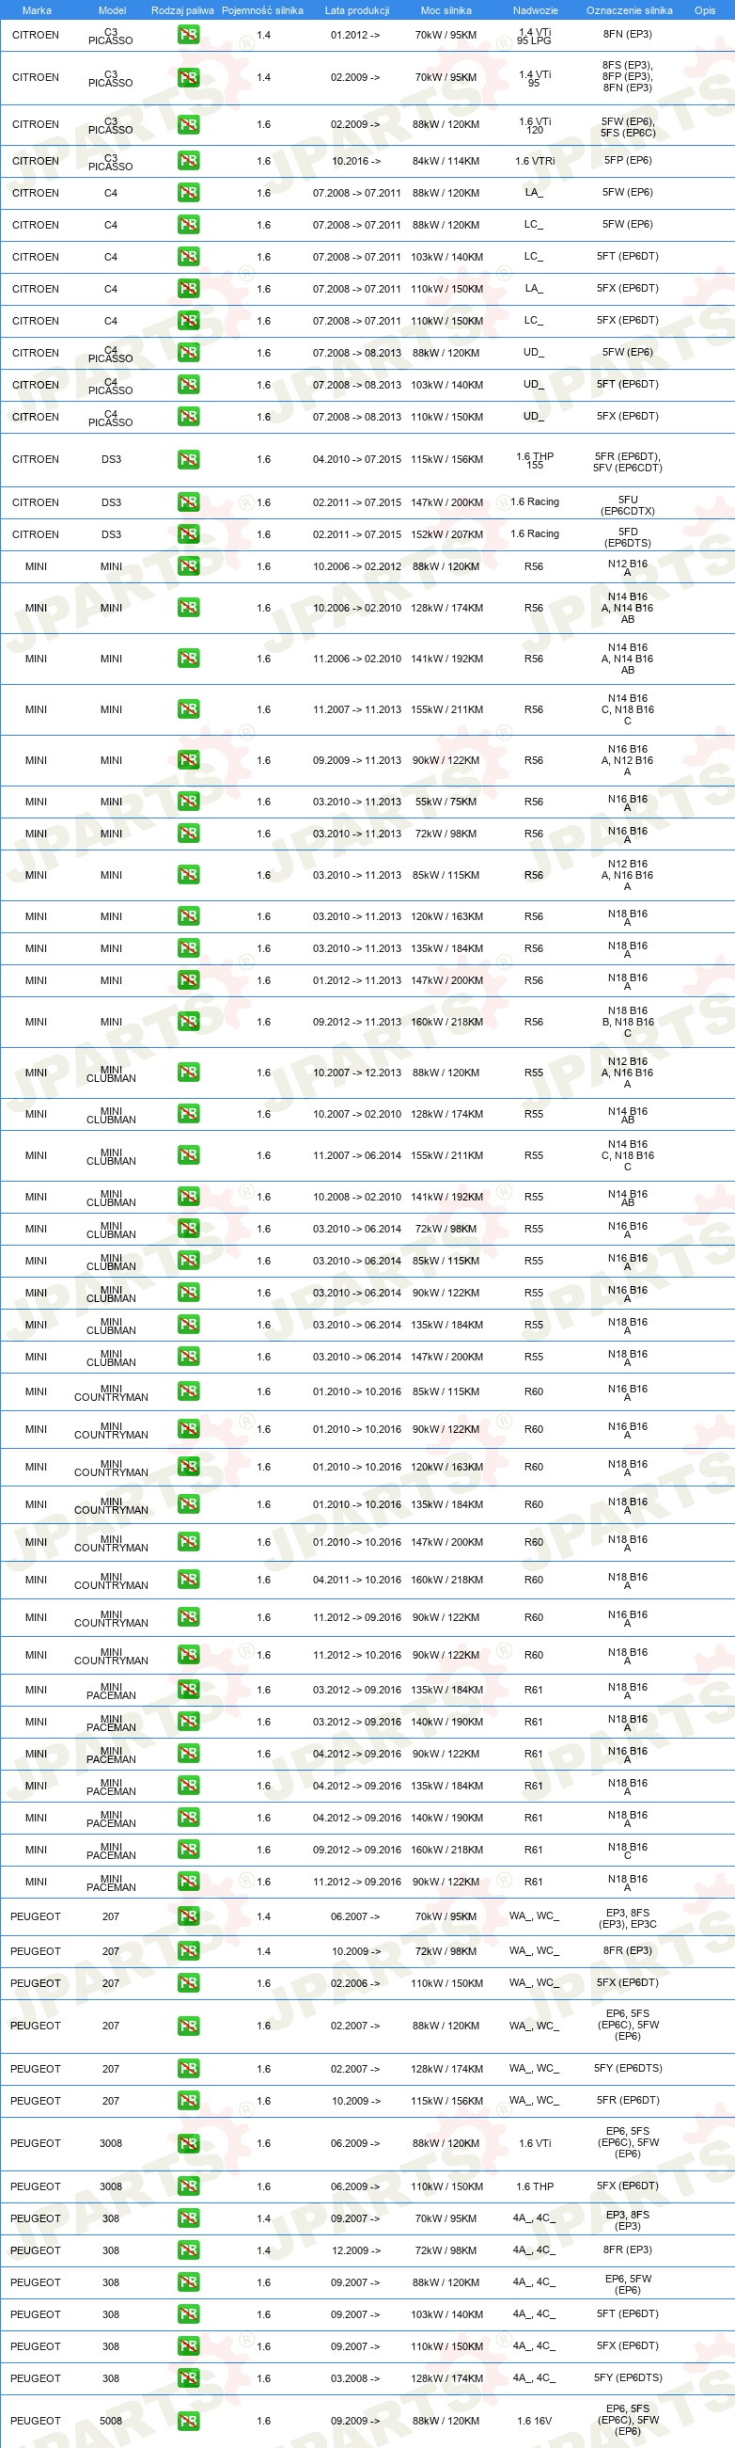The width and height of the screenshot is (735, 2448).
Task: Click petrol icon in C3 Picasso 01.2012 row
Action: click(188, 35)
